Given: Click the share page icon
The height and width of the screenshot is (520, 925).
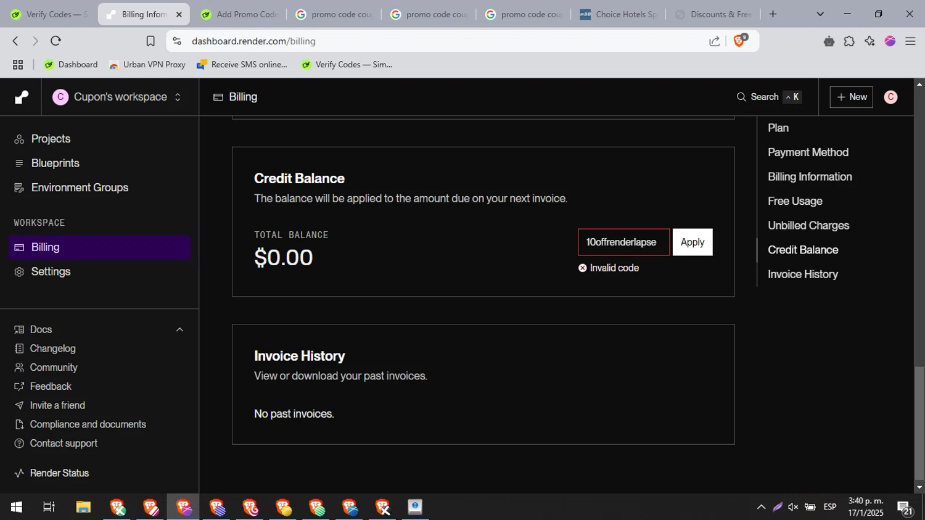Looking at the screenshot, I should pyautogui.click(x=715, y=41).
